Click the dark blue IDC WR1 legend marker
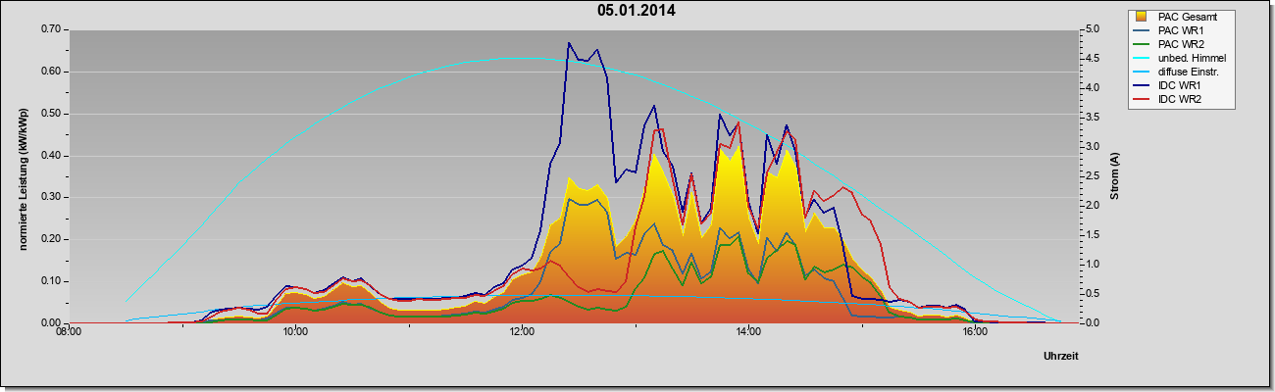The height and width of the screenshot is (392, 1275). pyautogui.click(x=1142, y=85)
